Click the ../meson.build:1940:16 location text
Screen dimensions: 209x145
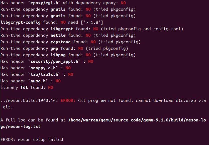click(x=29, y=100)
